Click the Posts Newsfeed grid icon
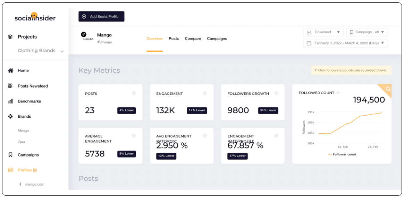Screen dimensions: 404x198 tap(10, 86)
